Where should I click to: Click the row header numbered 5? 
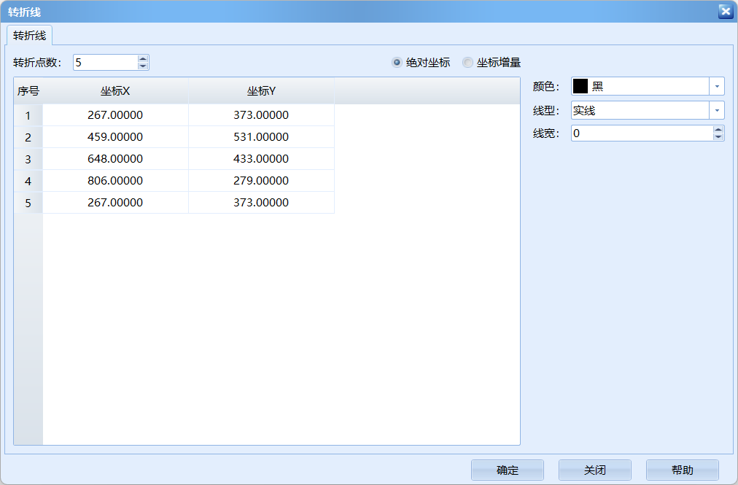pyautogui.click(x=28, y=202)
